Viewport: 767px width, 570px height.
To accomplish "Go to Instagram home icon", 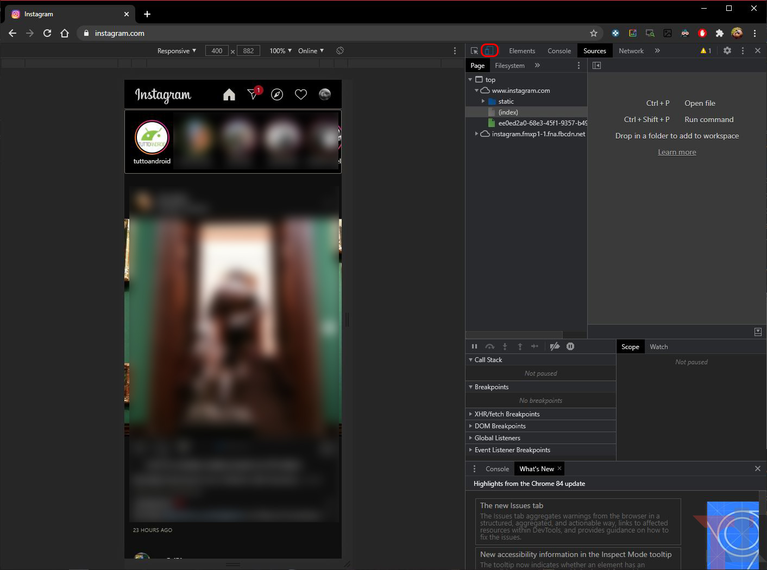I will point(229,94).
